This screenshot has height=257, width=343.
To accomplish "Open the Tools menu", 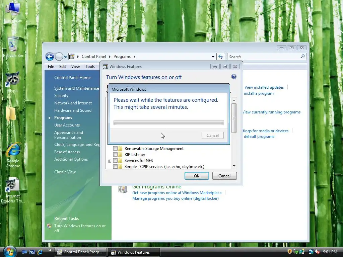I will tap(90, 67).
